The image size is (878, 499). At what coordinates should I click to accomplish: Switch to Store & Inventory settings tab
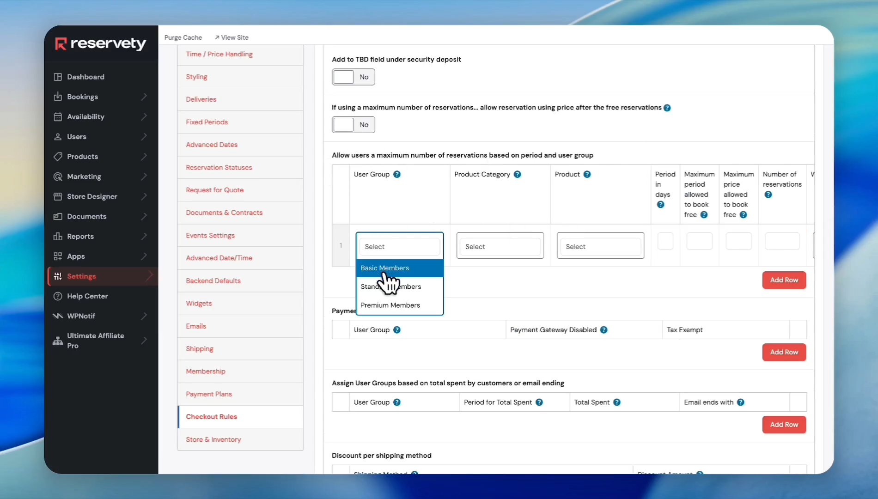pyautogui.click(x=213, y=439)
